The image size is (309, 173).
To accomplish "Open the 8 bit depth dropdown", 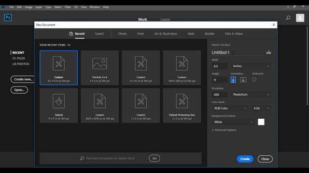I will (x=261, y=108).
